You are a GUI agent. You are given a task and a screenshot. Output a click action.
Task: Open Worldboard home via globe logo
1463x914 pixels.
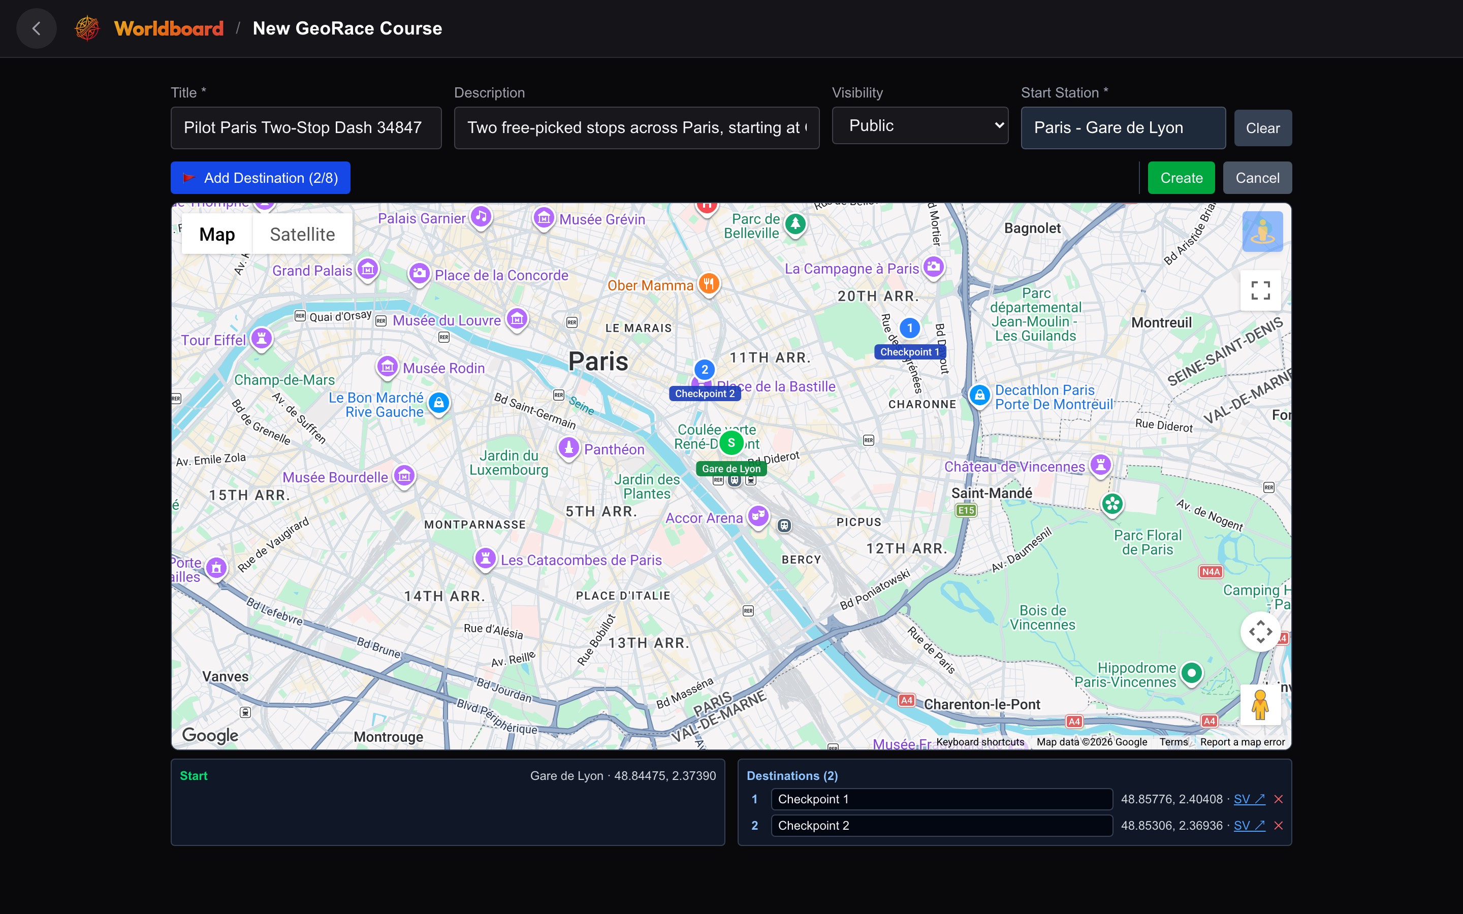[x=87, y=28]
